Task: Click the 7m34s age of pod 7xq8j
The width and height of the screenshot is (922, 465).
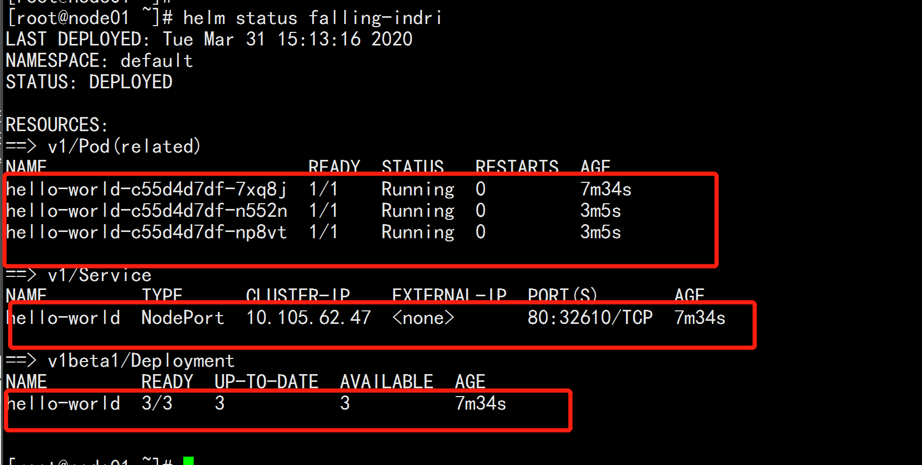Action: click(x=606, y=189)
